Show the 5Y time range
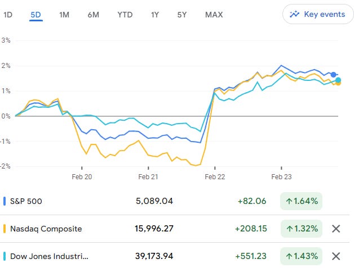This screenshot has height=268, width=354. (182, 15)
